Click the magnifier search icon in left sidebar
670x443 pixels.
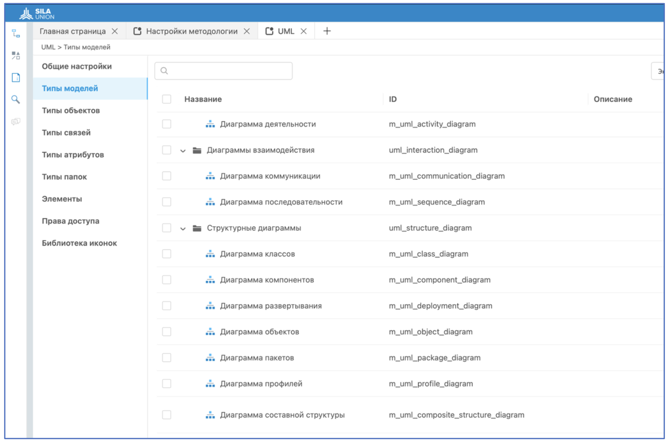(16, 99)
